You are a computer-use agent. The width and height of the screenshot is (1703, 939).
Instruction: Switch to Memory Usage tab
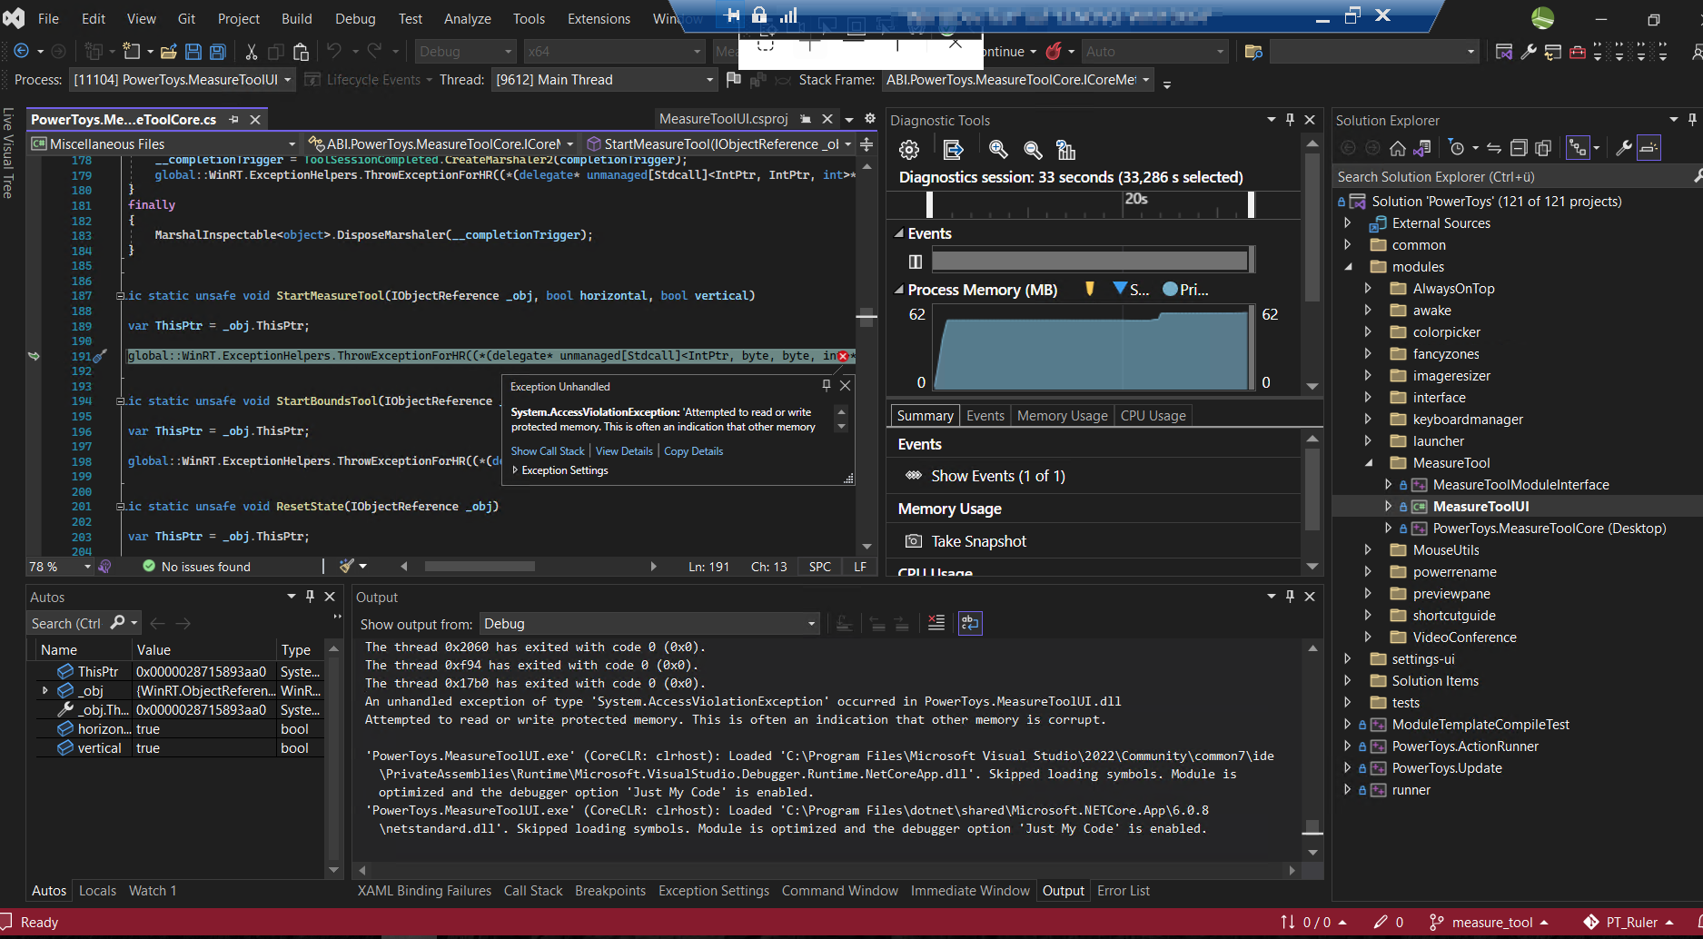click(1062, 416)
